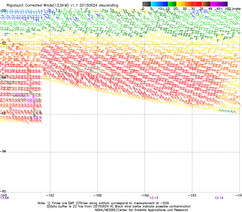Image resolution: width=242 pixels, height=212 pixels.
Task: Click the '-159' longitude axis label
Action: (97, 195)
